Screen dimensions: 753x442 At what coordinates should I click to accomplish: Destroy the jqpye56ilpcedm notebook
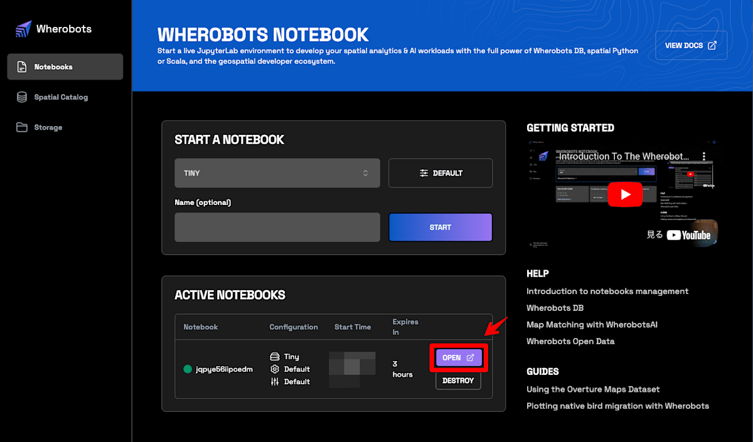pyautogui.click(x=458, y=381)
